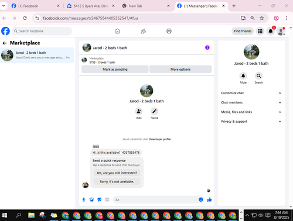This screenshot has width=293, height=221.
Task: Click the Facebook logo icon
Action: click(x=5, y=31)
